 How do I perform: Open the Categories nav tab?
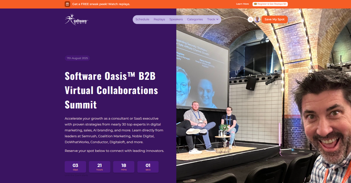tap(195, 19)
